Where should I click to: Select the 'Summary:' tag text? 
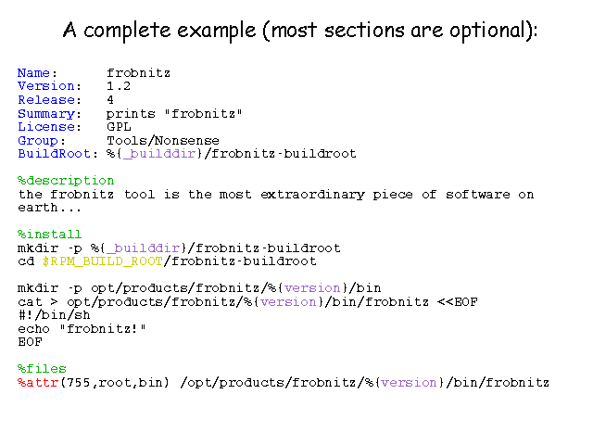pyautogui.click(x=49, y=114)
